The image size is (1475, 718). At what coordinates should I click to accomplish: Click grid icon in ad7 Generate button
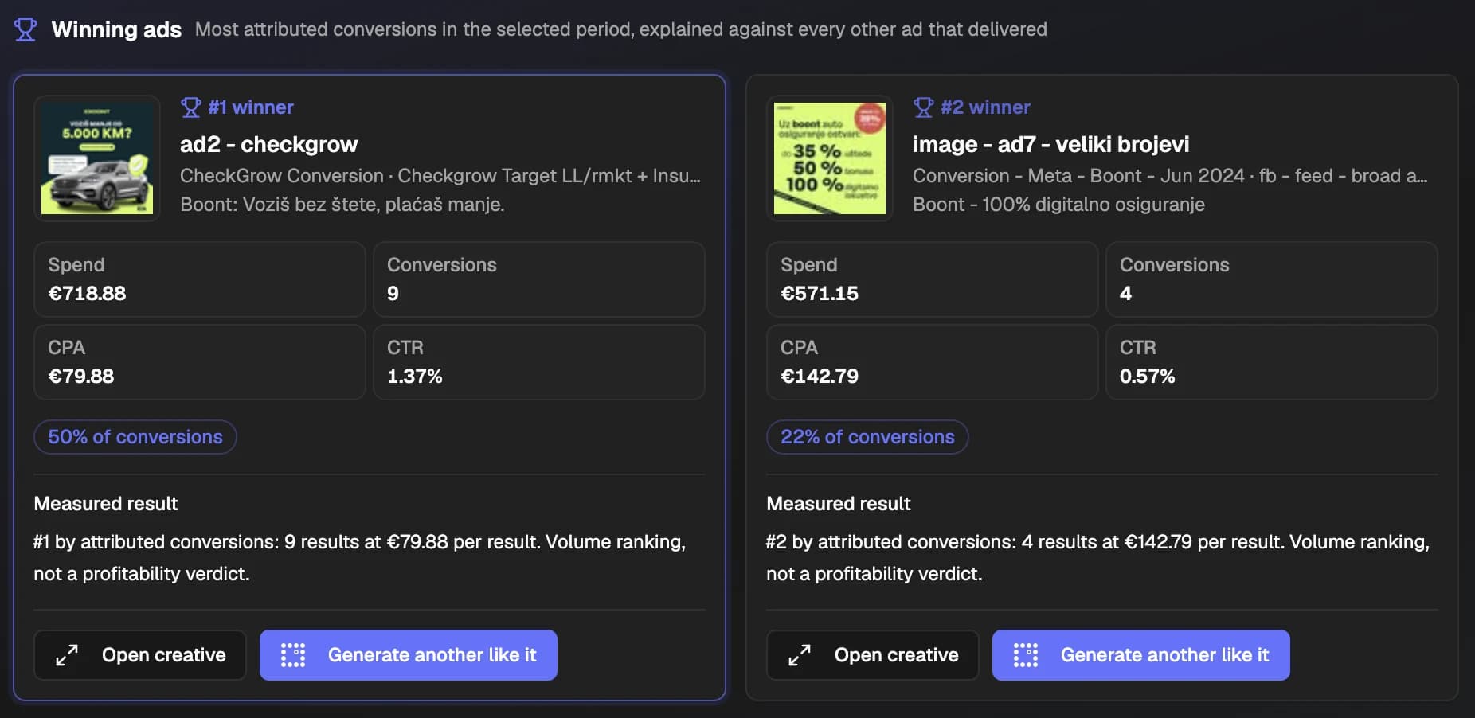click(1026, 655)
